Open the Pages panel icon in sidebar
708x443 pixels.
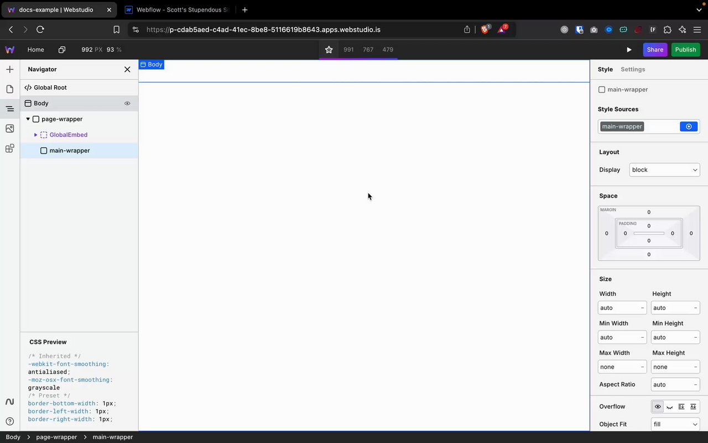(9, 89)
